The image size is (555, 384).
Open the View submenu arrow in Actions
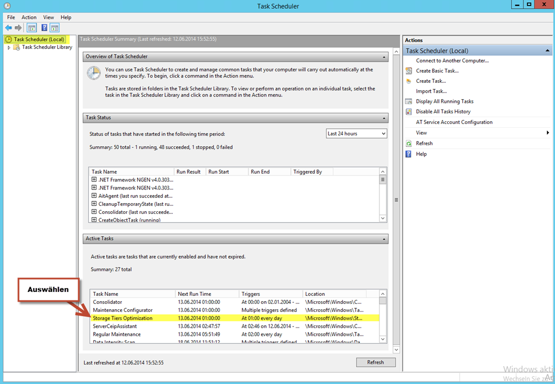click(547, 133)
